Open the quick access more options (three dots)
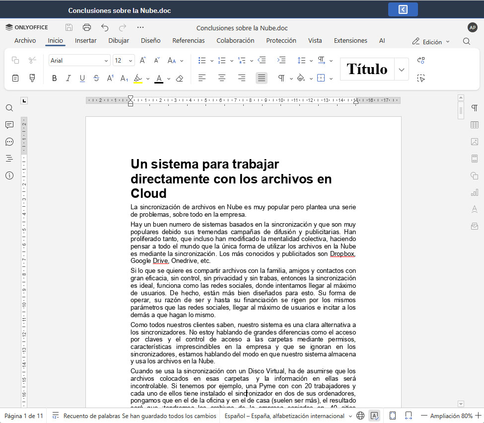The height and width of the screenshot is (423, 484). tap(140, 27)
